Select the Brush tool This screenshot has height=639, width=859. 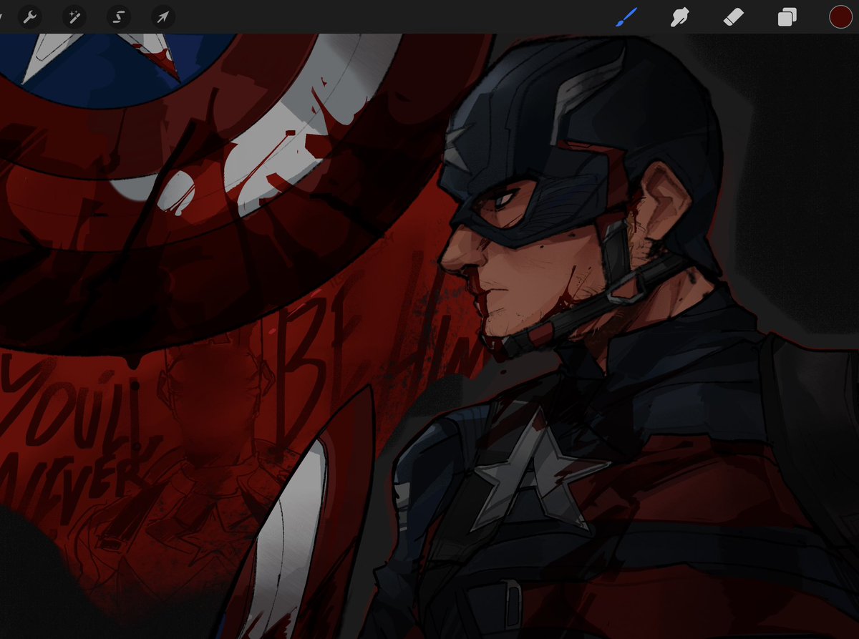[x=625, y=16]
